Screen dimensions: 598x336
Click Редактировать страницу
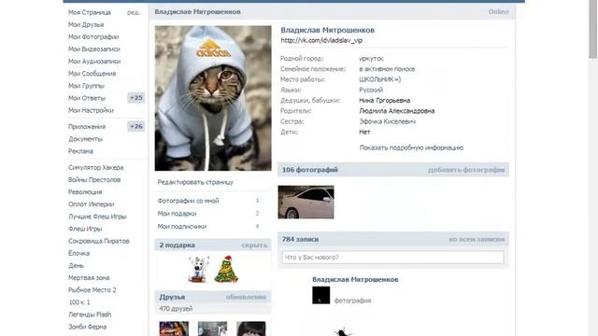pos(195,182)
